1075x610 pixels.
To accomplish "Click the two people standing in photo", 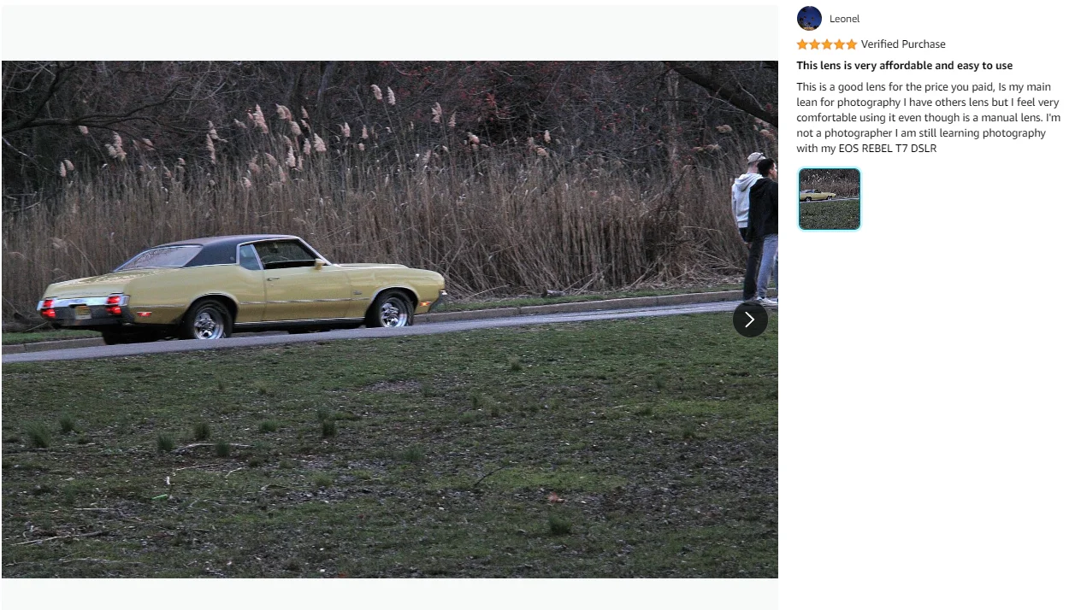I will coord(755,228).
